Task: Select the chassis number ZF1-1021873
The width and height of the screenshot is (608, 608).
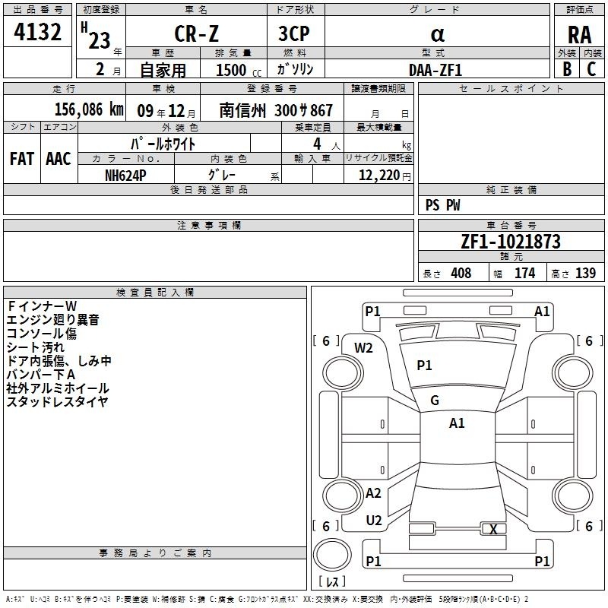Action: pyautogui.click(x=511, y=242)
